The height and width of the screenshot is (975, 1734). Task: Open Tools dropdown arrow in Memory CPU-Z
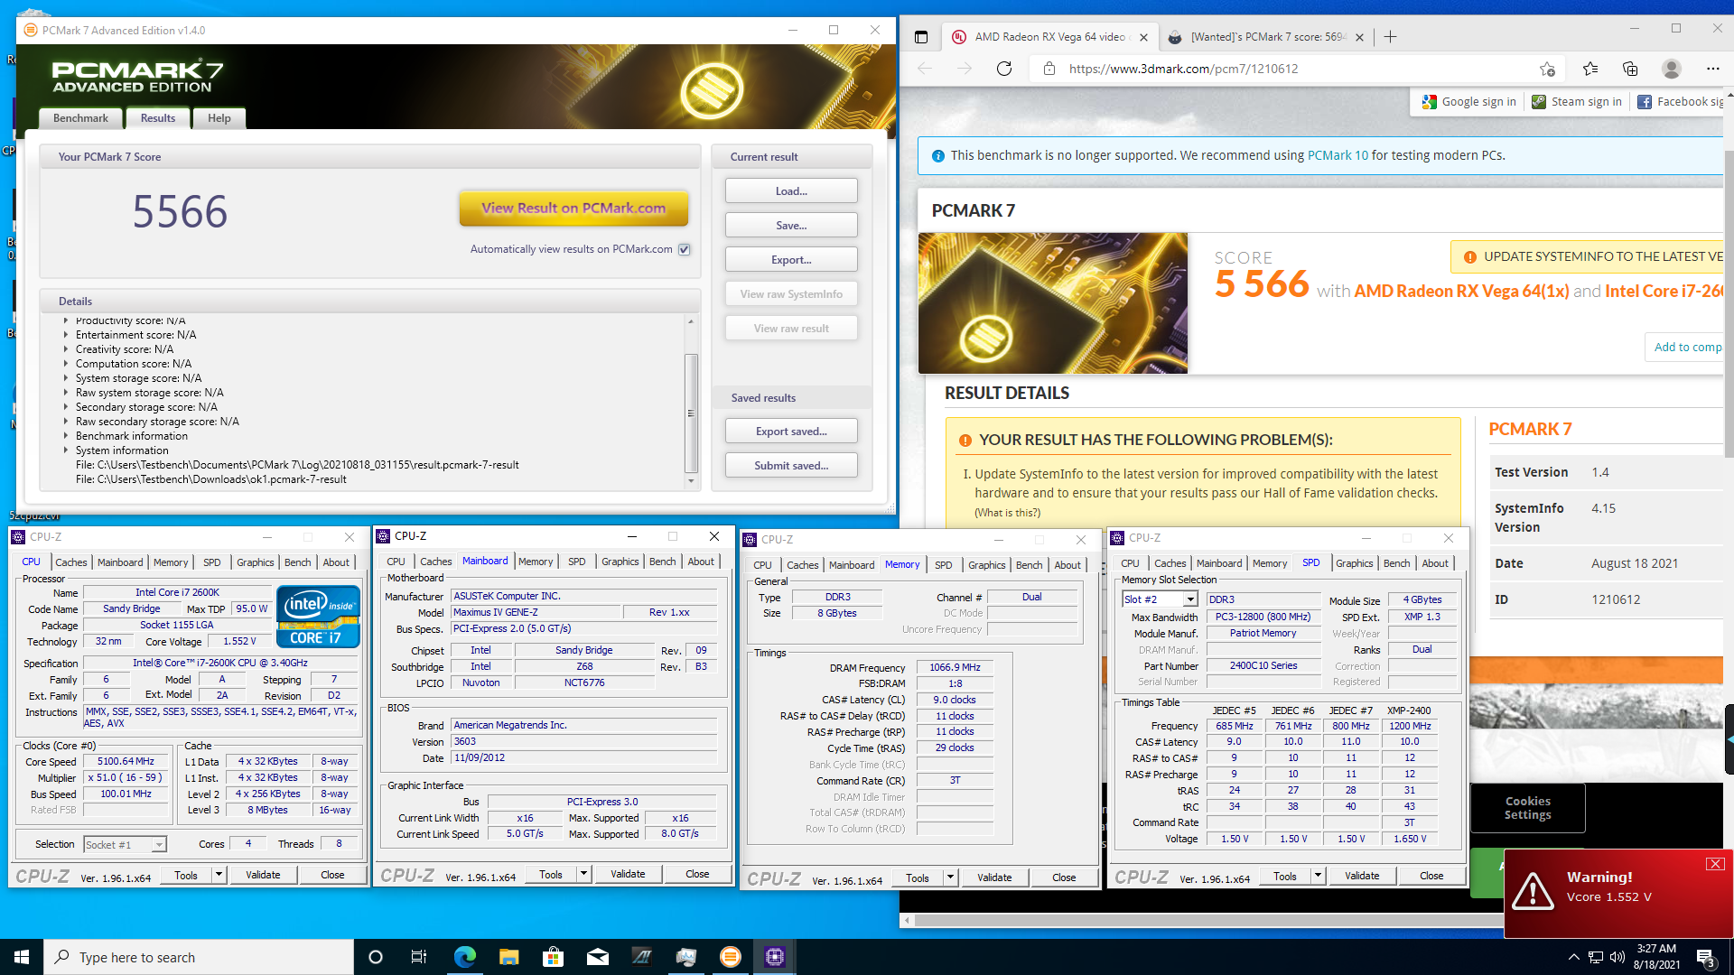(949, 877)
